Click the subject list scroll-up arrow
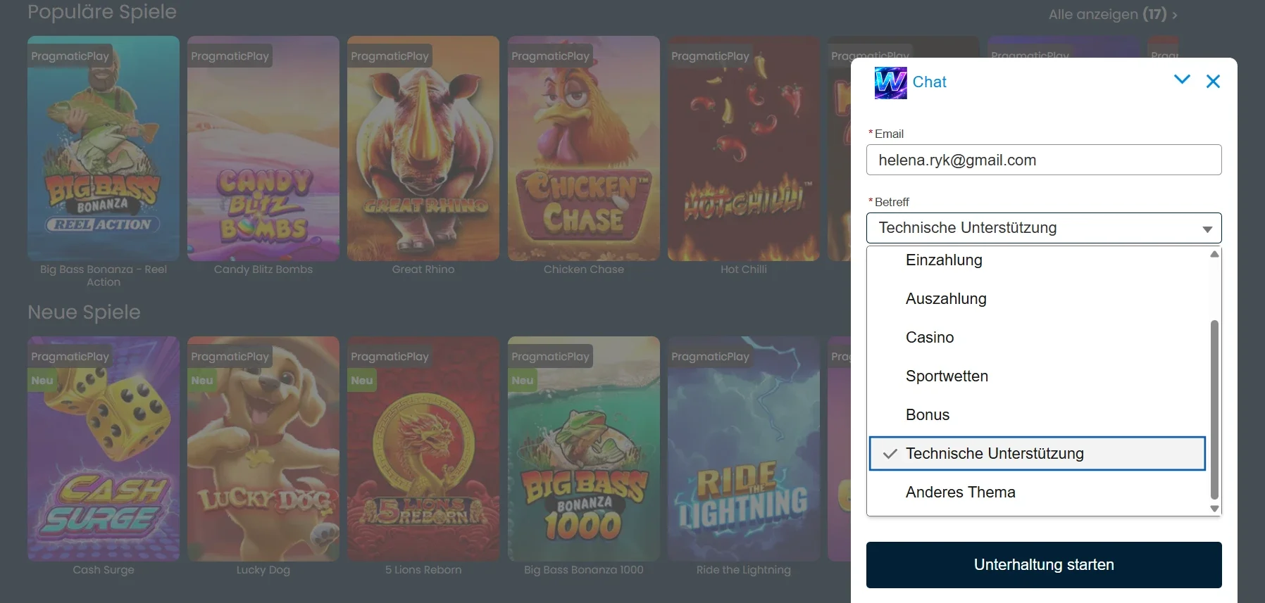The image size is (1265, 603). (x=1214, y=254)
